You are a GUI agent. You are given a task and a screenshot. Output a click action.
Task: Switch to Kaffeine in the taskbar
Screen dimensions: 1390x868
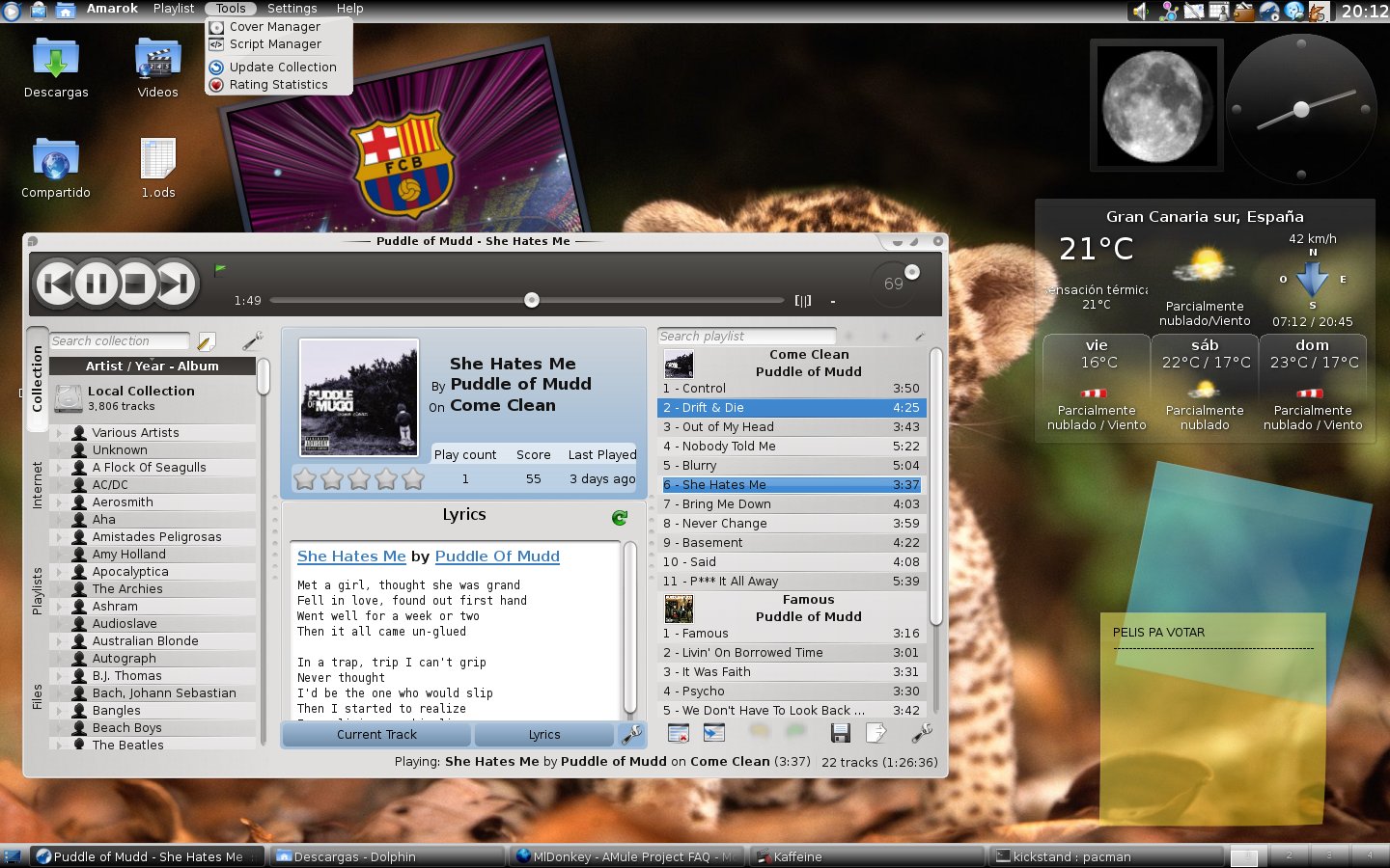click(x=867, y=856)
